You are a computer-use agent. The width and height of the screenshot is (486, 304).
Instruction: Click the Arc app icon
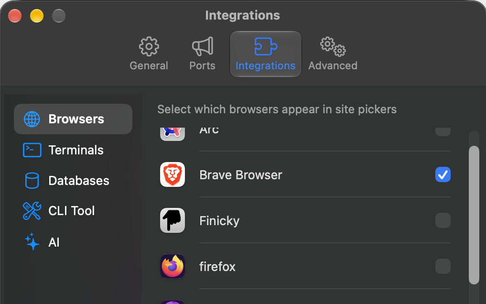coord(173,133)
